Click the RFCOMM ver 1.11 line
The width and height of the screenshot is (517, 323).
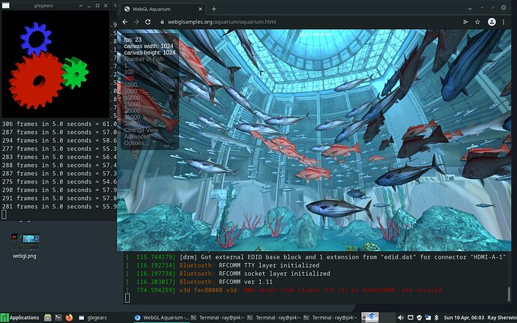[x=199, y=282]
